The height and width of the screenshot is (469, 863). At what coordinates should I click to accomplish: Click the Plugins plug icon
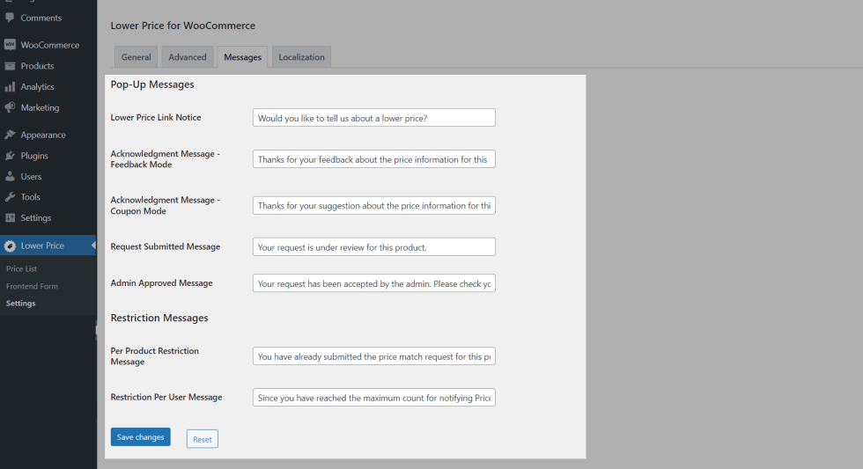tap(10, 156)
